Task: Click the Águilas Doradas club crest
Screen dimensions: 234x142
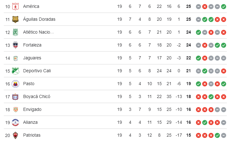Action: tap(15, 19)
